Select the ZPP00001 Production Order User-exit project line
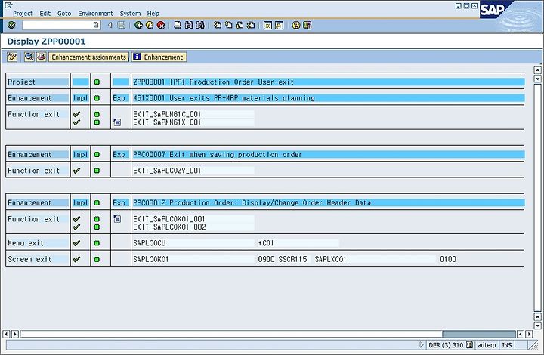 [x=328, y=82]
